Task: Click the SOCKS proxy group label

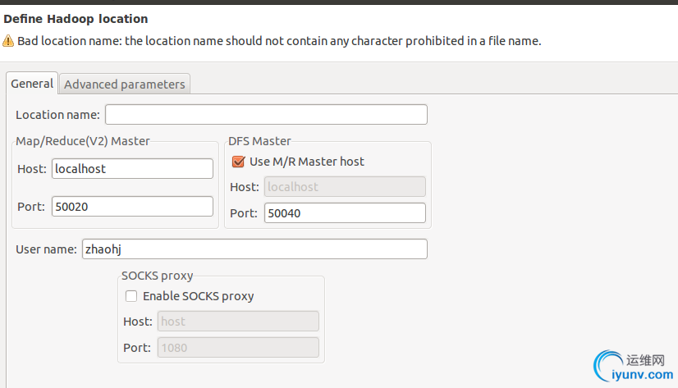Action: [157, 276]
